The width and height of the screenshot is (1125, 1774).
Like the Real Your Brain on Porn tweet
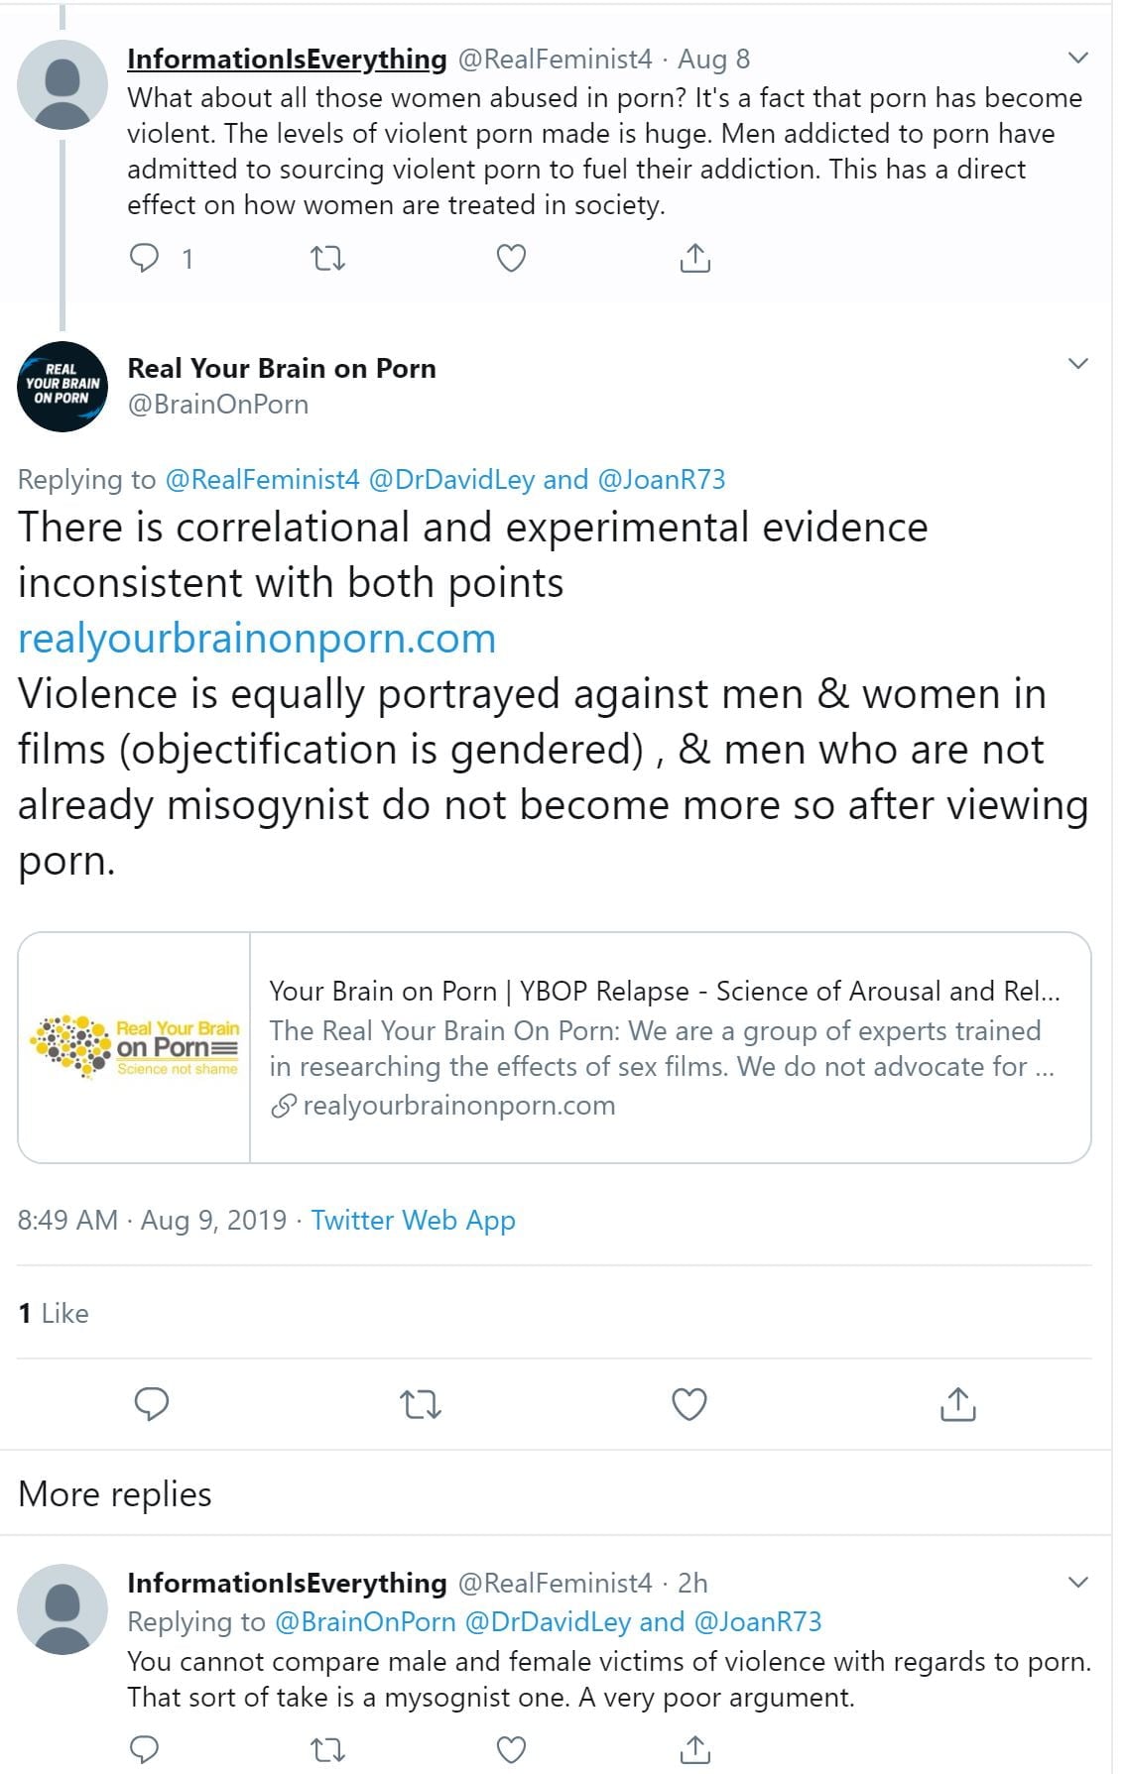(689, 1404)
